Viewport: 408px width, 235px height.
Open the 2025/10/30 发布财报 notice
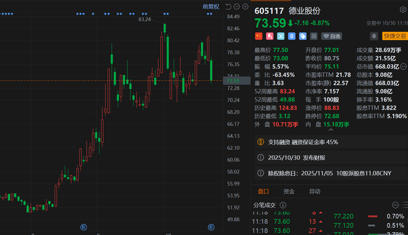pyautogui.click(x=331, y=157)
